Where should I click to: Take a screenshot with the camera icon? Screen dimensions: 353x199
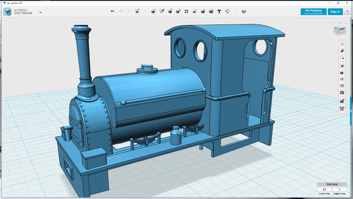click(342, 93)
